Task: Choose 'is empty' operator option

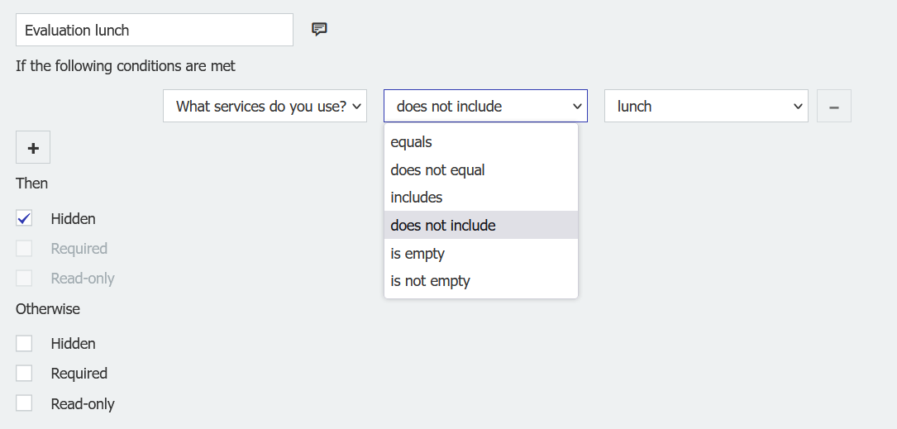Action: click(417, 254)
